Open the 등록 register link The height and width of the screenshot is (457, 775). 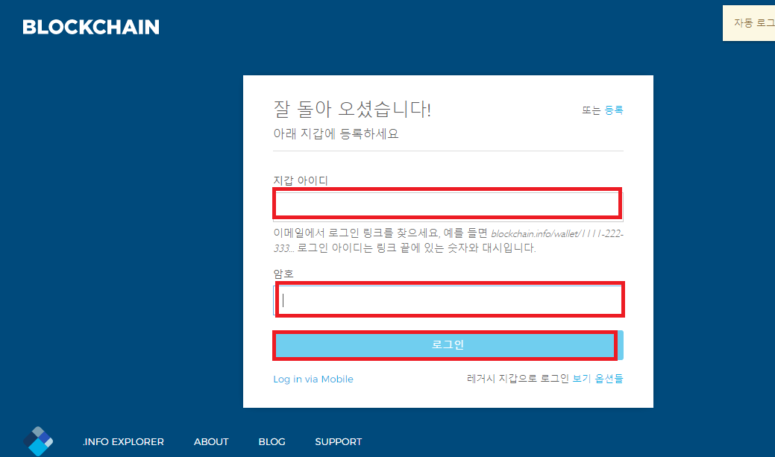(614, 110)
